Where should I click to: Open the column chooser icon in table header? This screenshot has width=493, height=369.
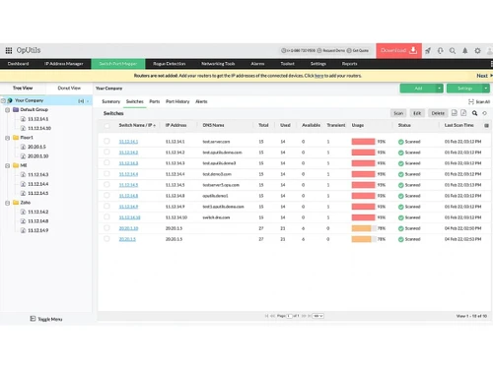click(486, 125)
